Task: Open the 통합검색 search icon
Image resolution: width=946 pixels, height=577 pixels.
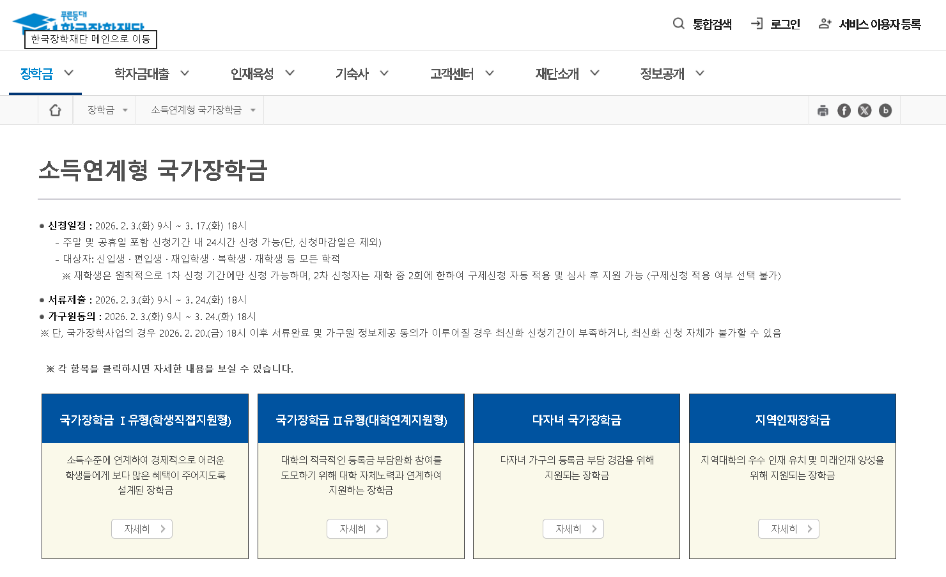Action: coord(679,24)
